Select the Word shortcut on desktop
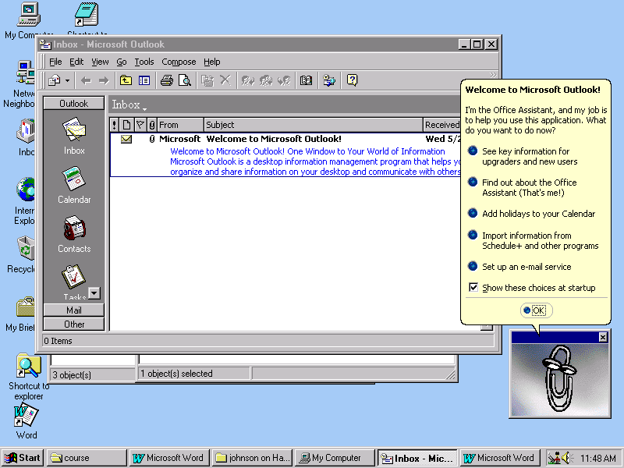 click(x=27, y=420)
